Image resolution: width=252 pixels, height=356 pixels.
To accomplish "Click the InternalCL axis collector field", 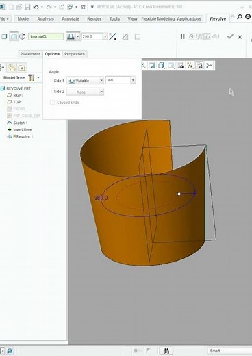I will (46, 36).
